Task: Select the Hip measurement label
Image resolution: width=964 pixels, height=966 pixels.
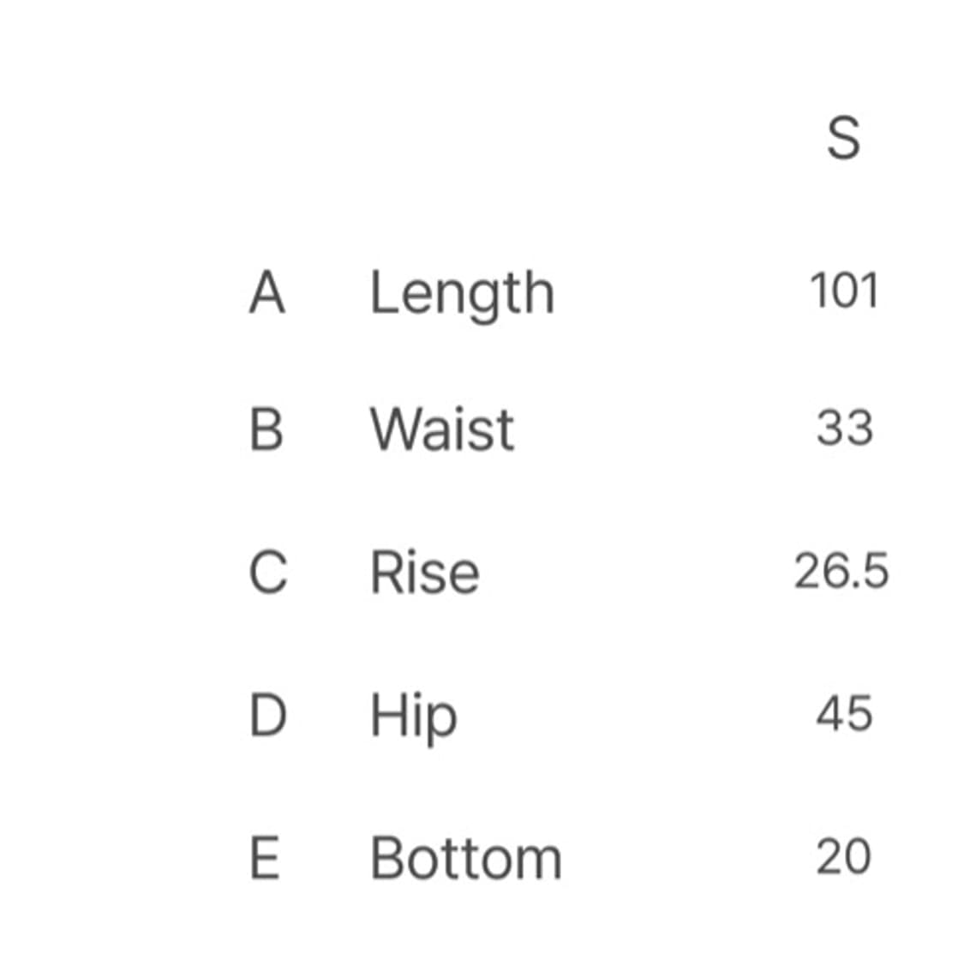Action: click(413, 717)
